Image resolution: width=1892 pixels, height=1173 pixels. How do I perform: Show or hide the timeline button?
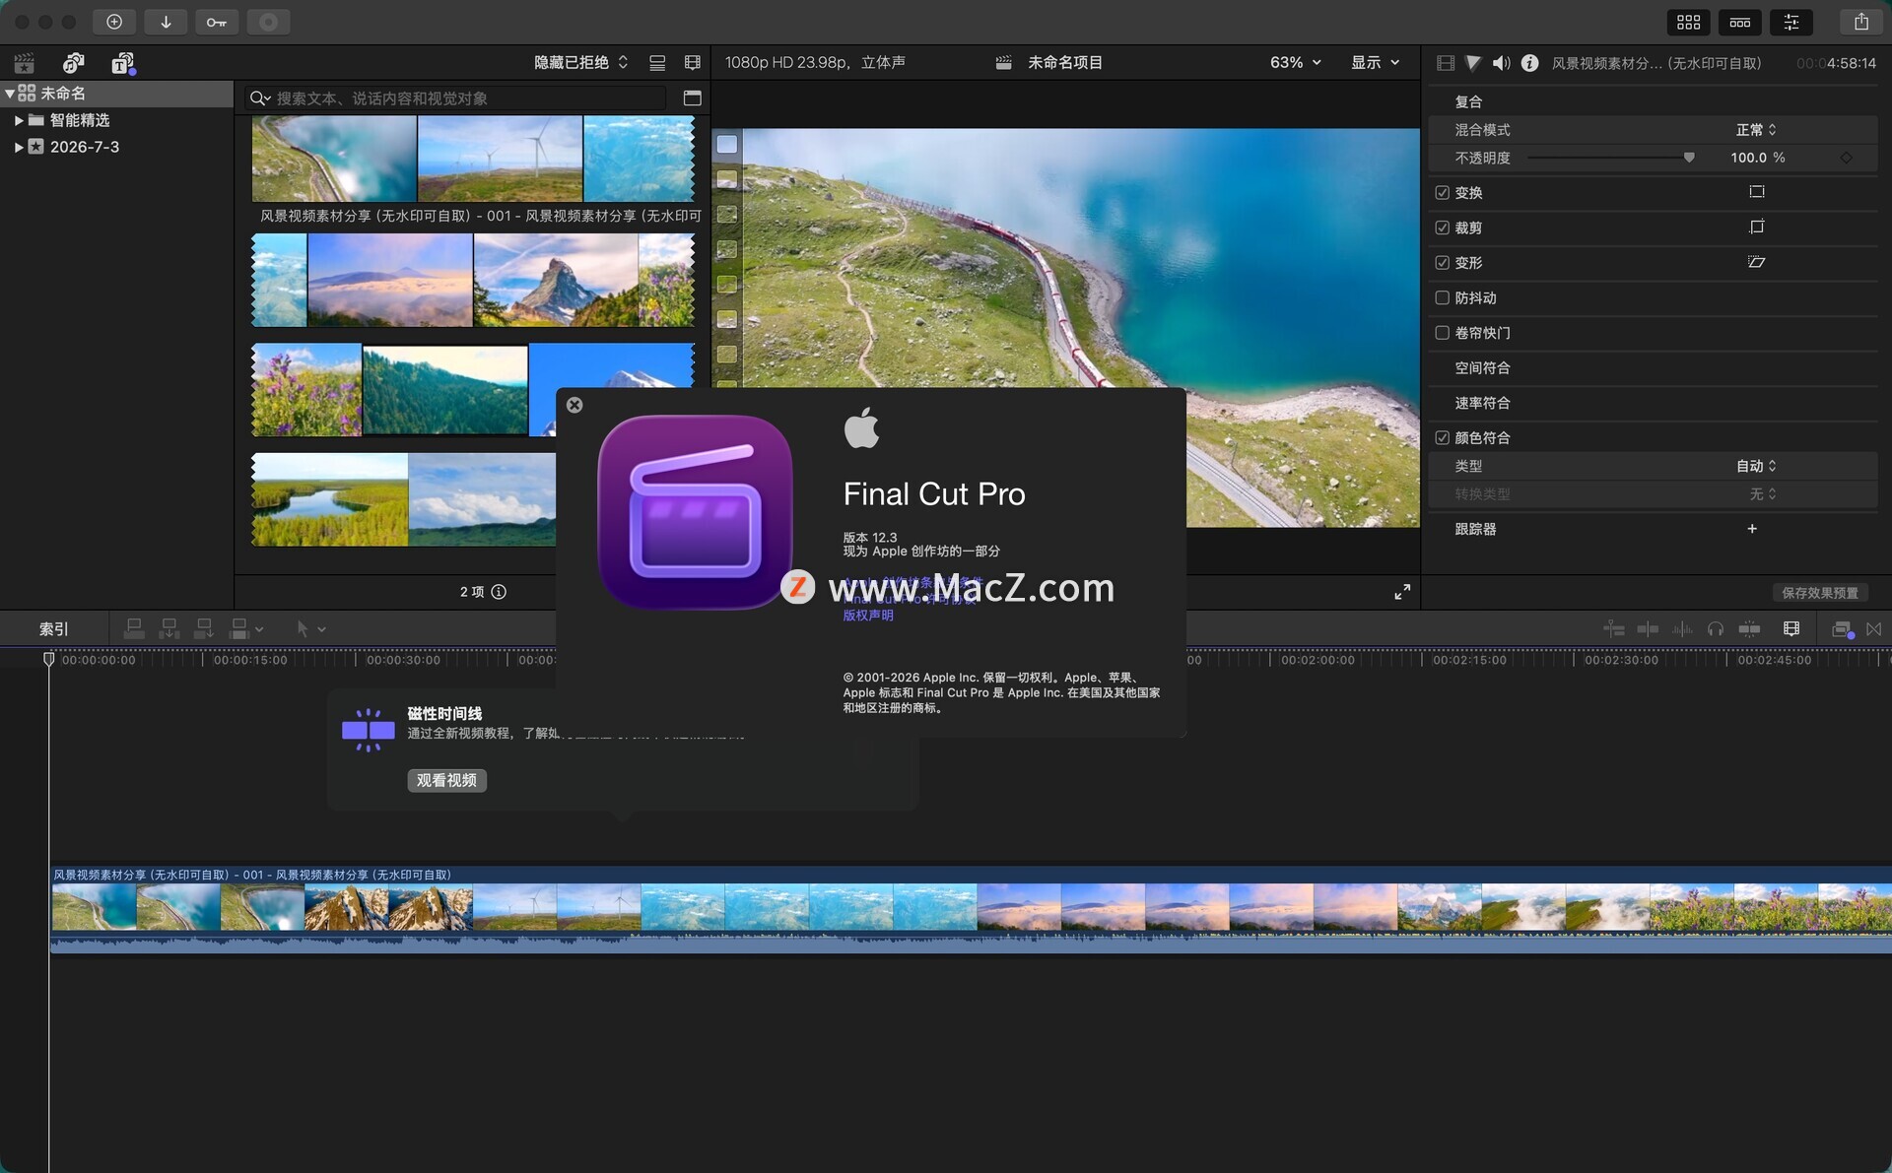click(1740, 22)
